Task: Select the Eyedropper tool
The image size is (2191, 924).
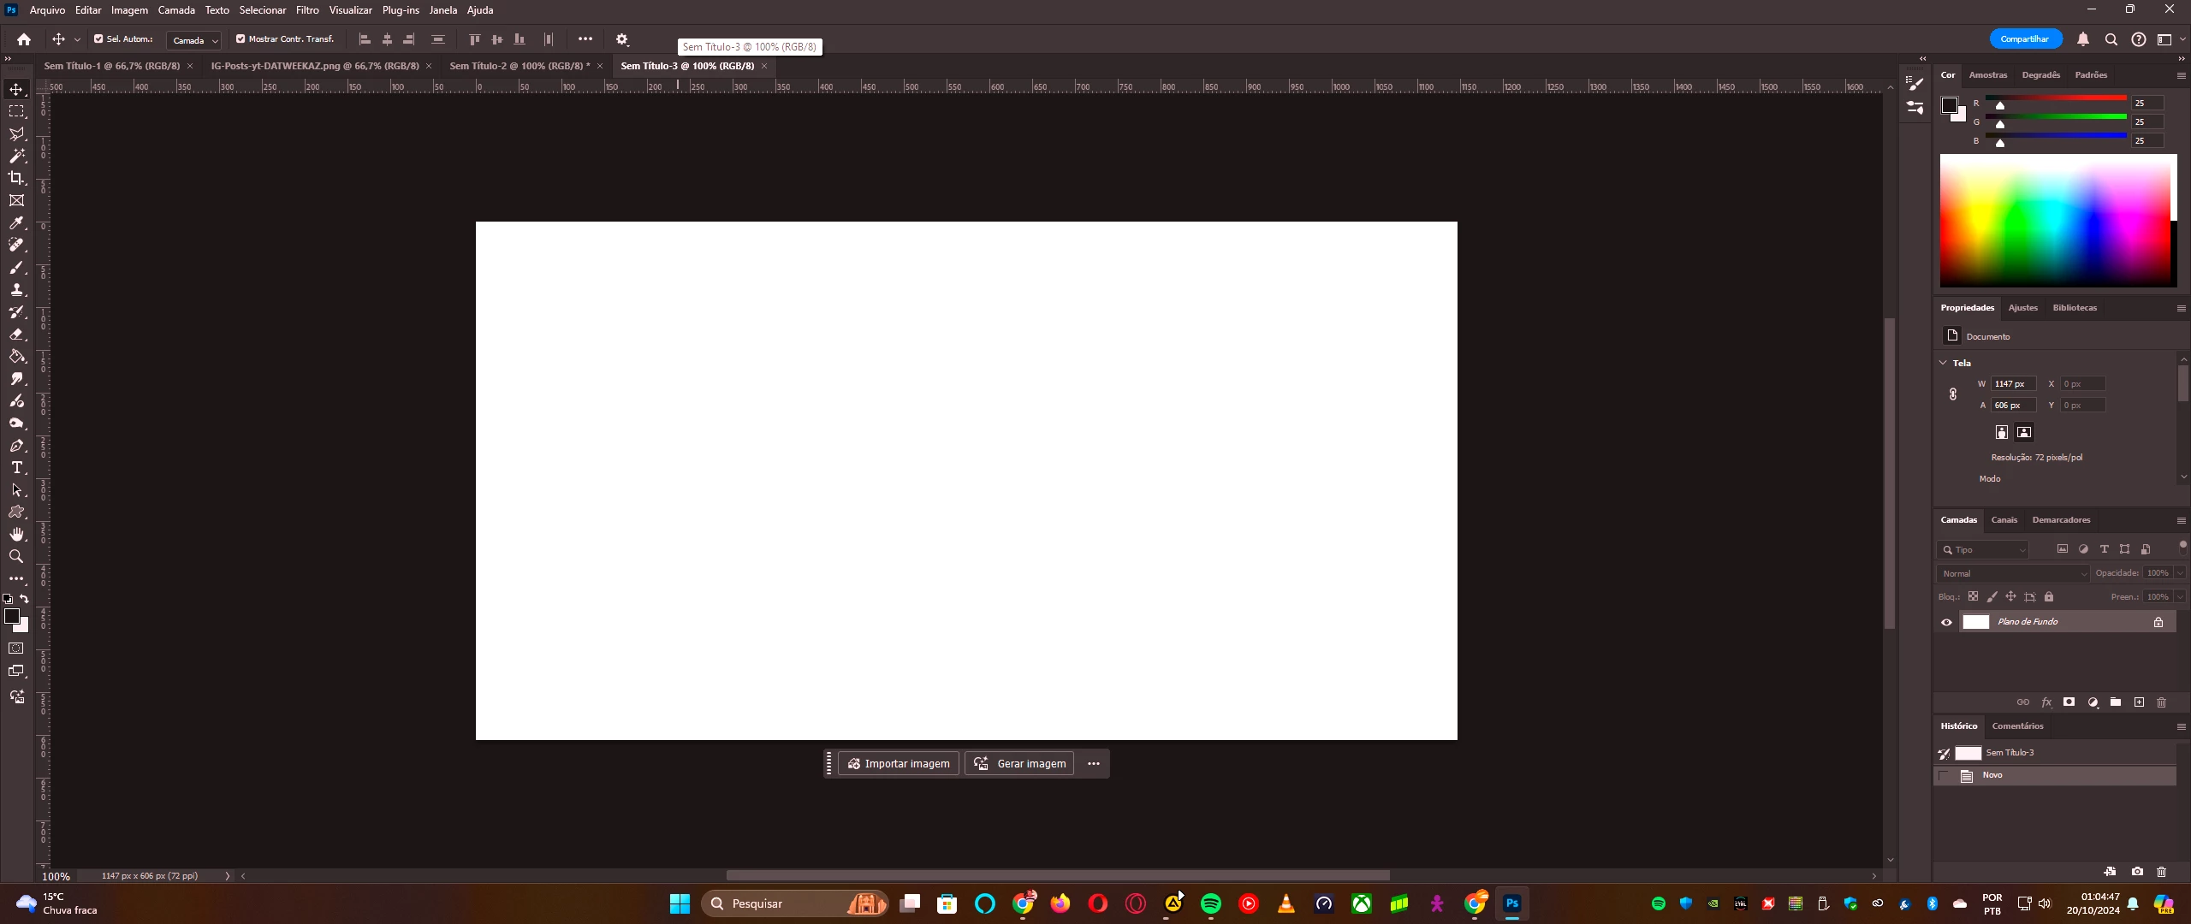Action: (x=16, y=222)
